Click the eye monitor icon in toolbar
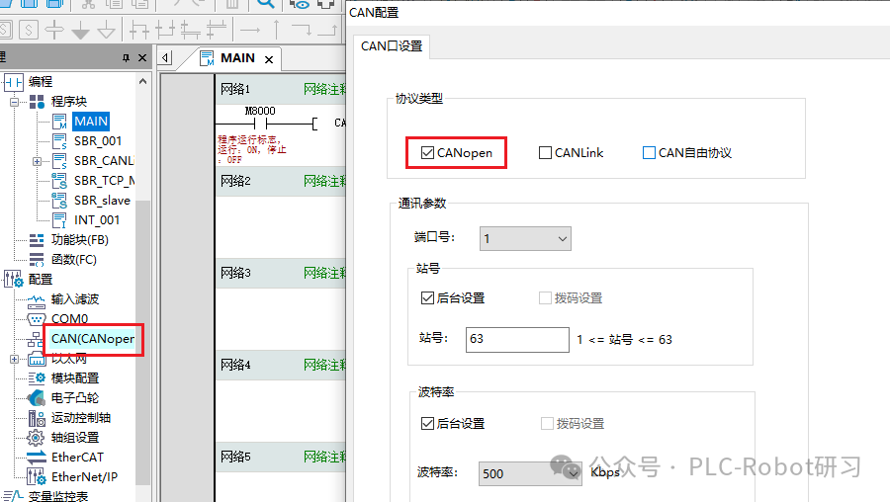The width and height of the screenshot is (890, 502). click(299, 5)
